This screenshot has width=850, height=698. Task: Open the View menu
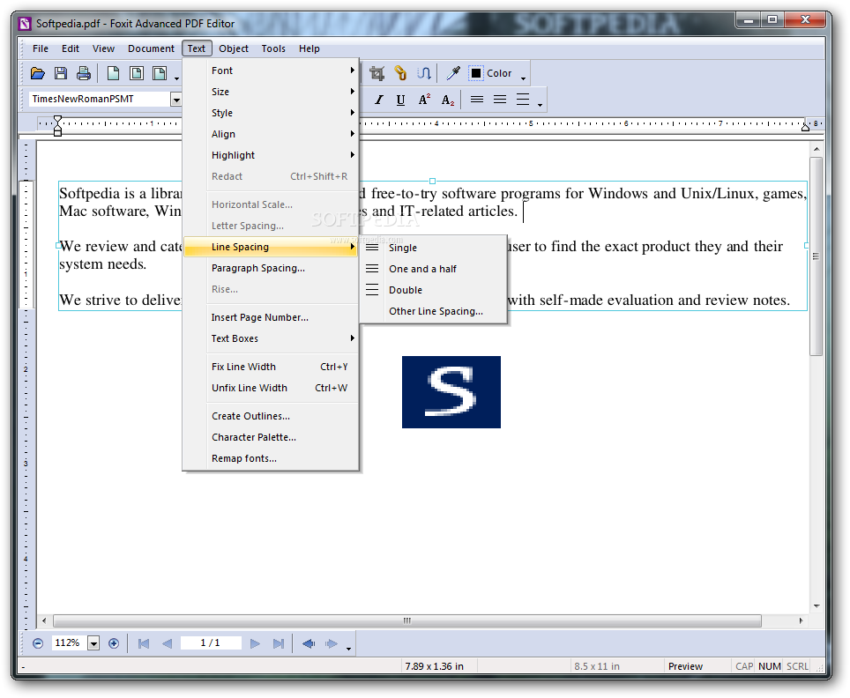(103, 48)
